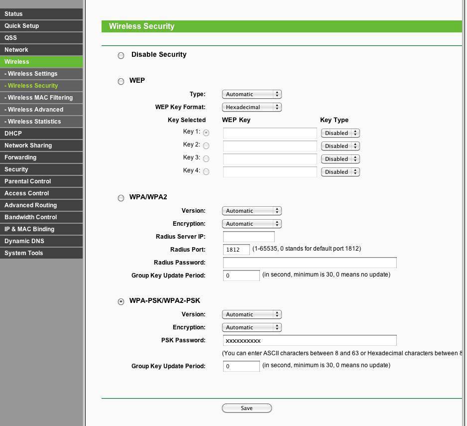Click the Save button
The height and width of the screenshot is (426, 467).
pos(246,408)
